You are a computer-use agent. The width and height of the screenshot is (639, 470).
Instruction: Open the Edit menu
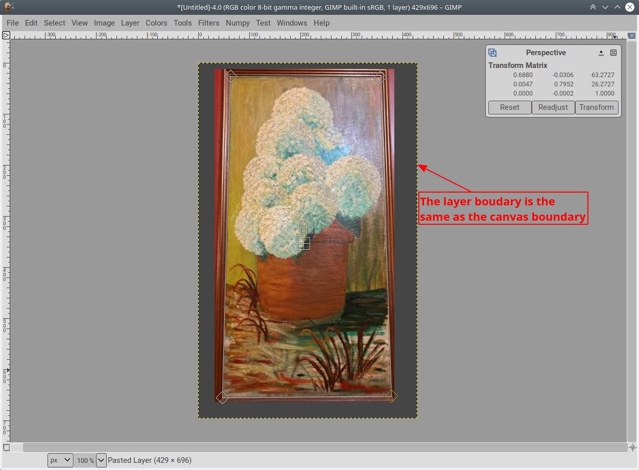tap(31, 23)
